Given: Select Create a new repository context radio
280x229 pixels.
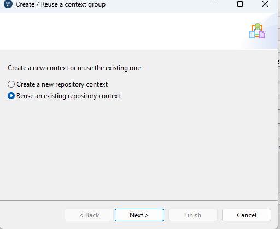Looking at the screenshot, I should click(11, 84).
